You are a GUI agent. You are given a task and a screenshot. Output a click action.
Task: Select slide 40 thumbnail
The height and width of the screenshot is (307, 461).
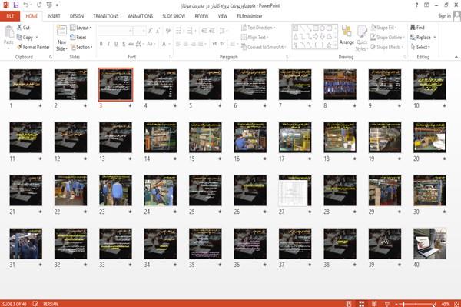[429, 243]
